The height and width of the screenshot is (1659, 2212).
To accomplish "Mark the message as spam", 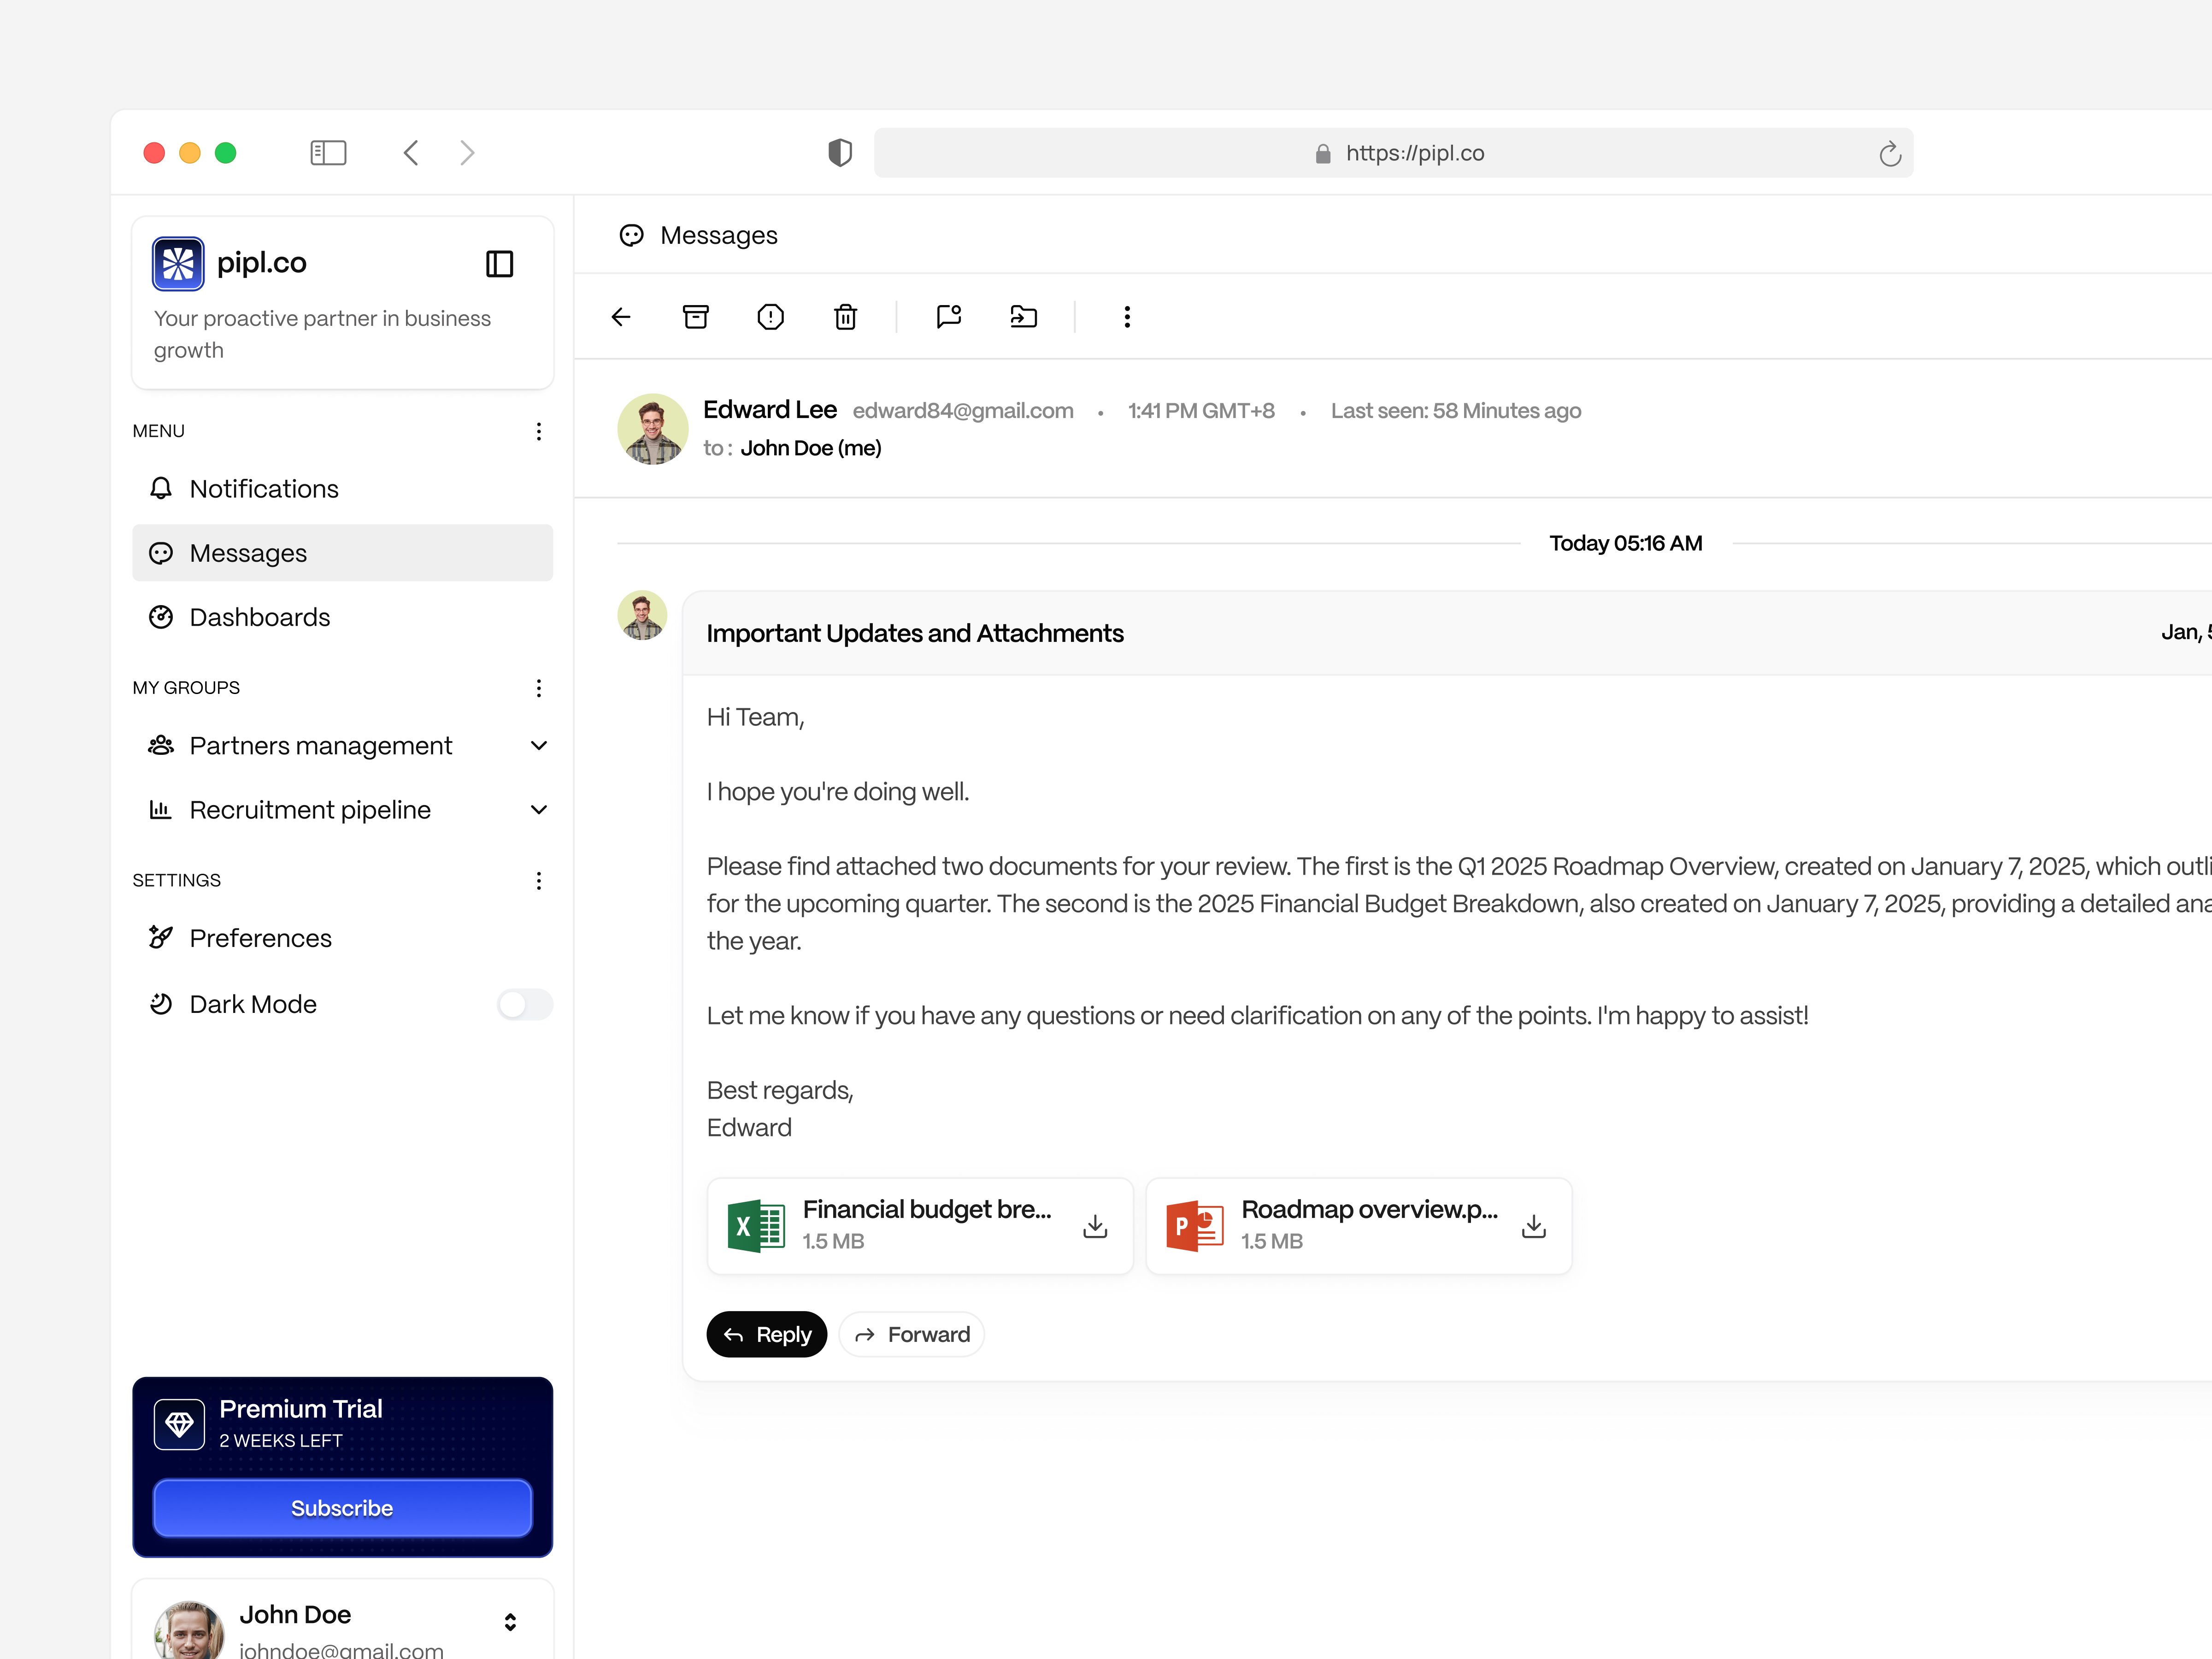I will point(770,316).
